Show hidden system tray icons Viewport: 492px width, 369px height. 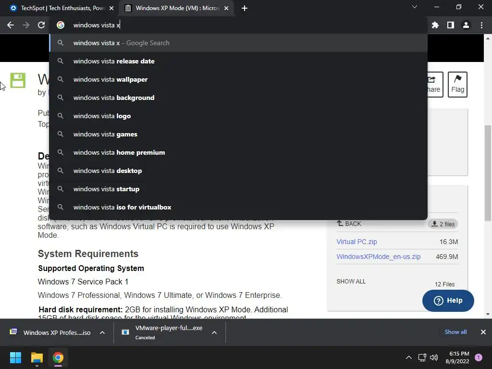pyautogui.click(x=409, y=357)
